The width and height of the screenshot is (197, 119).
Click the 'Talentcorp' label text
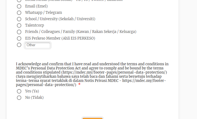pyautogui.click(x=35, y=25)
